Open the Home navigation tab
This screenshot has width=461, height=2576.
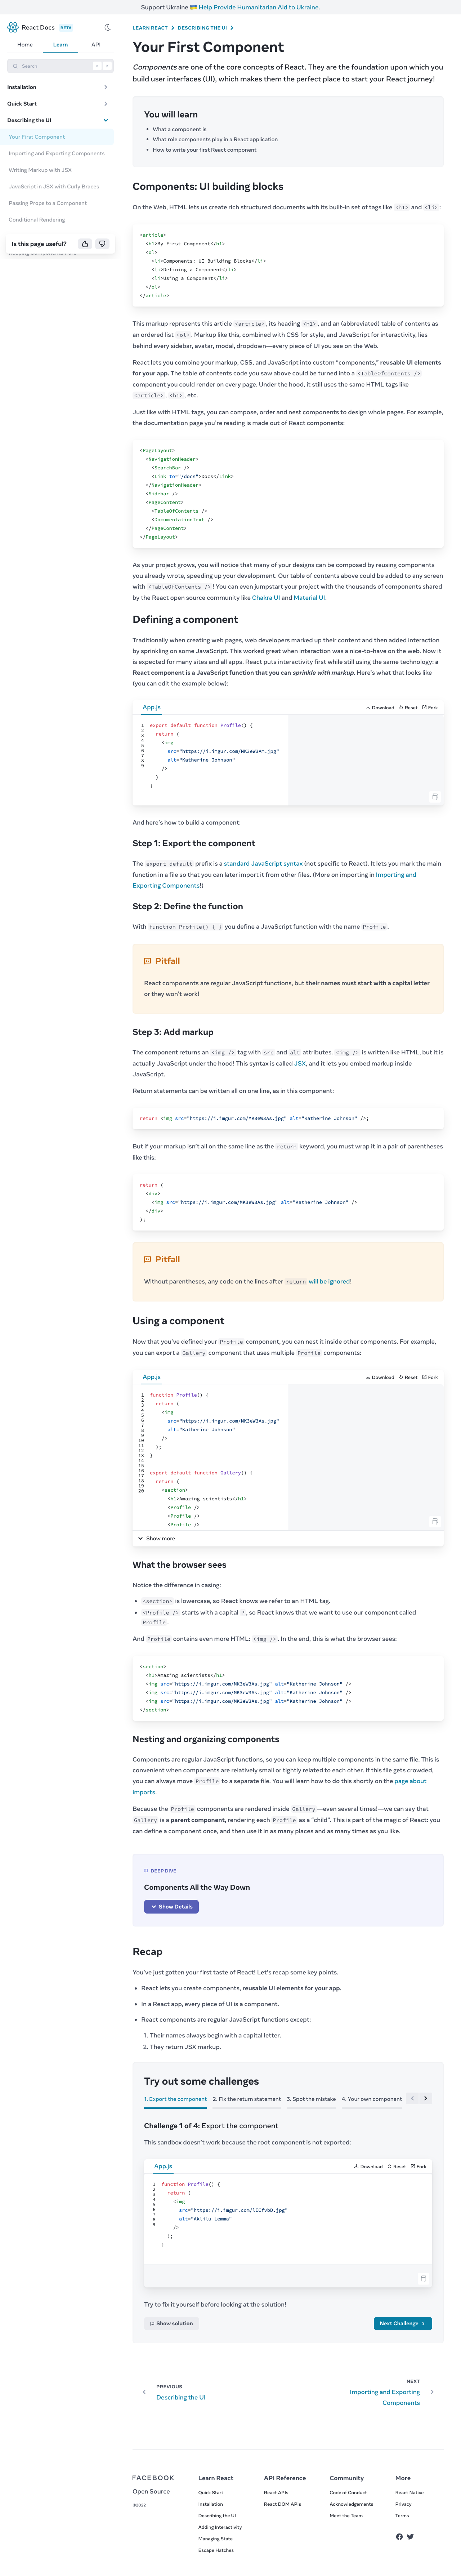pyautogui.click(x=25, y=45)
